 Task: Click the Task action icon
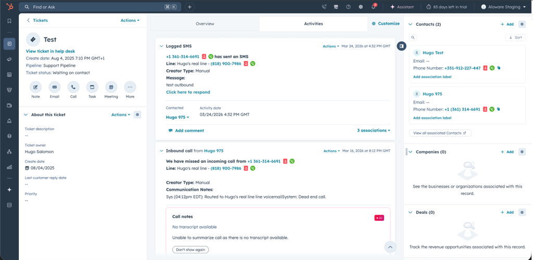point(92,87)
